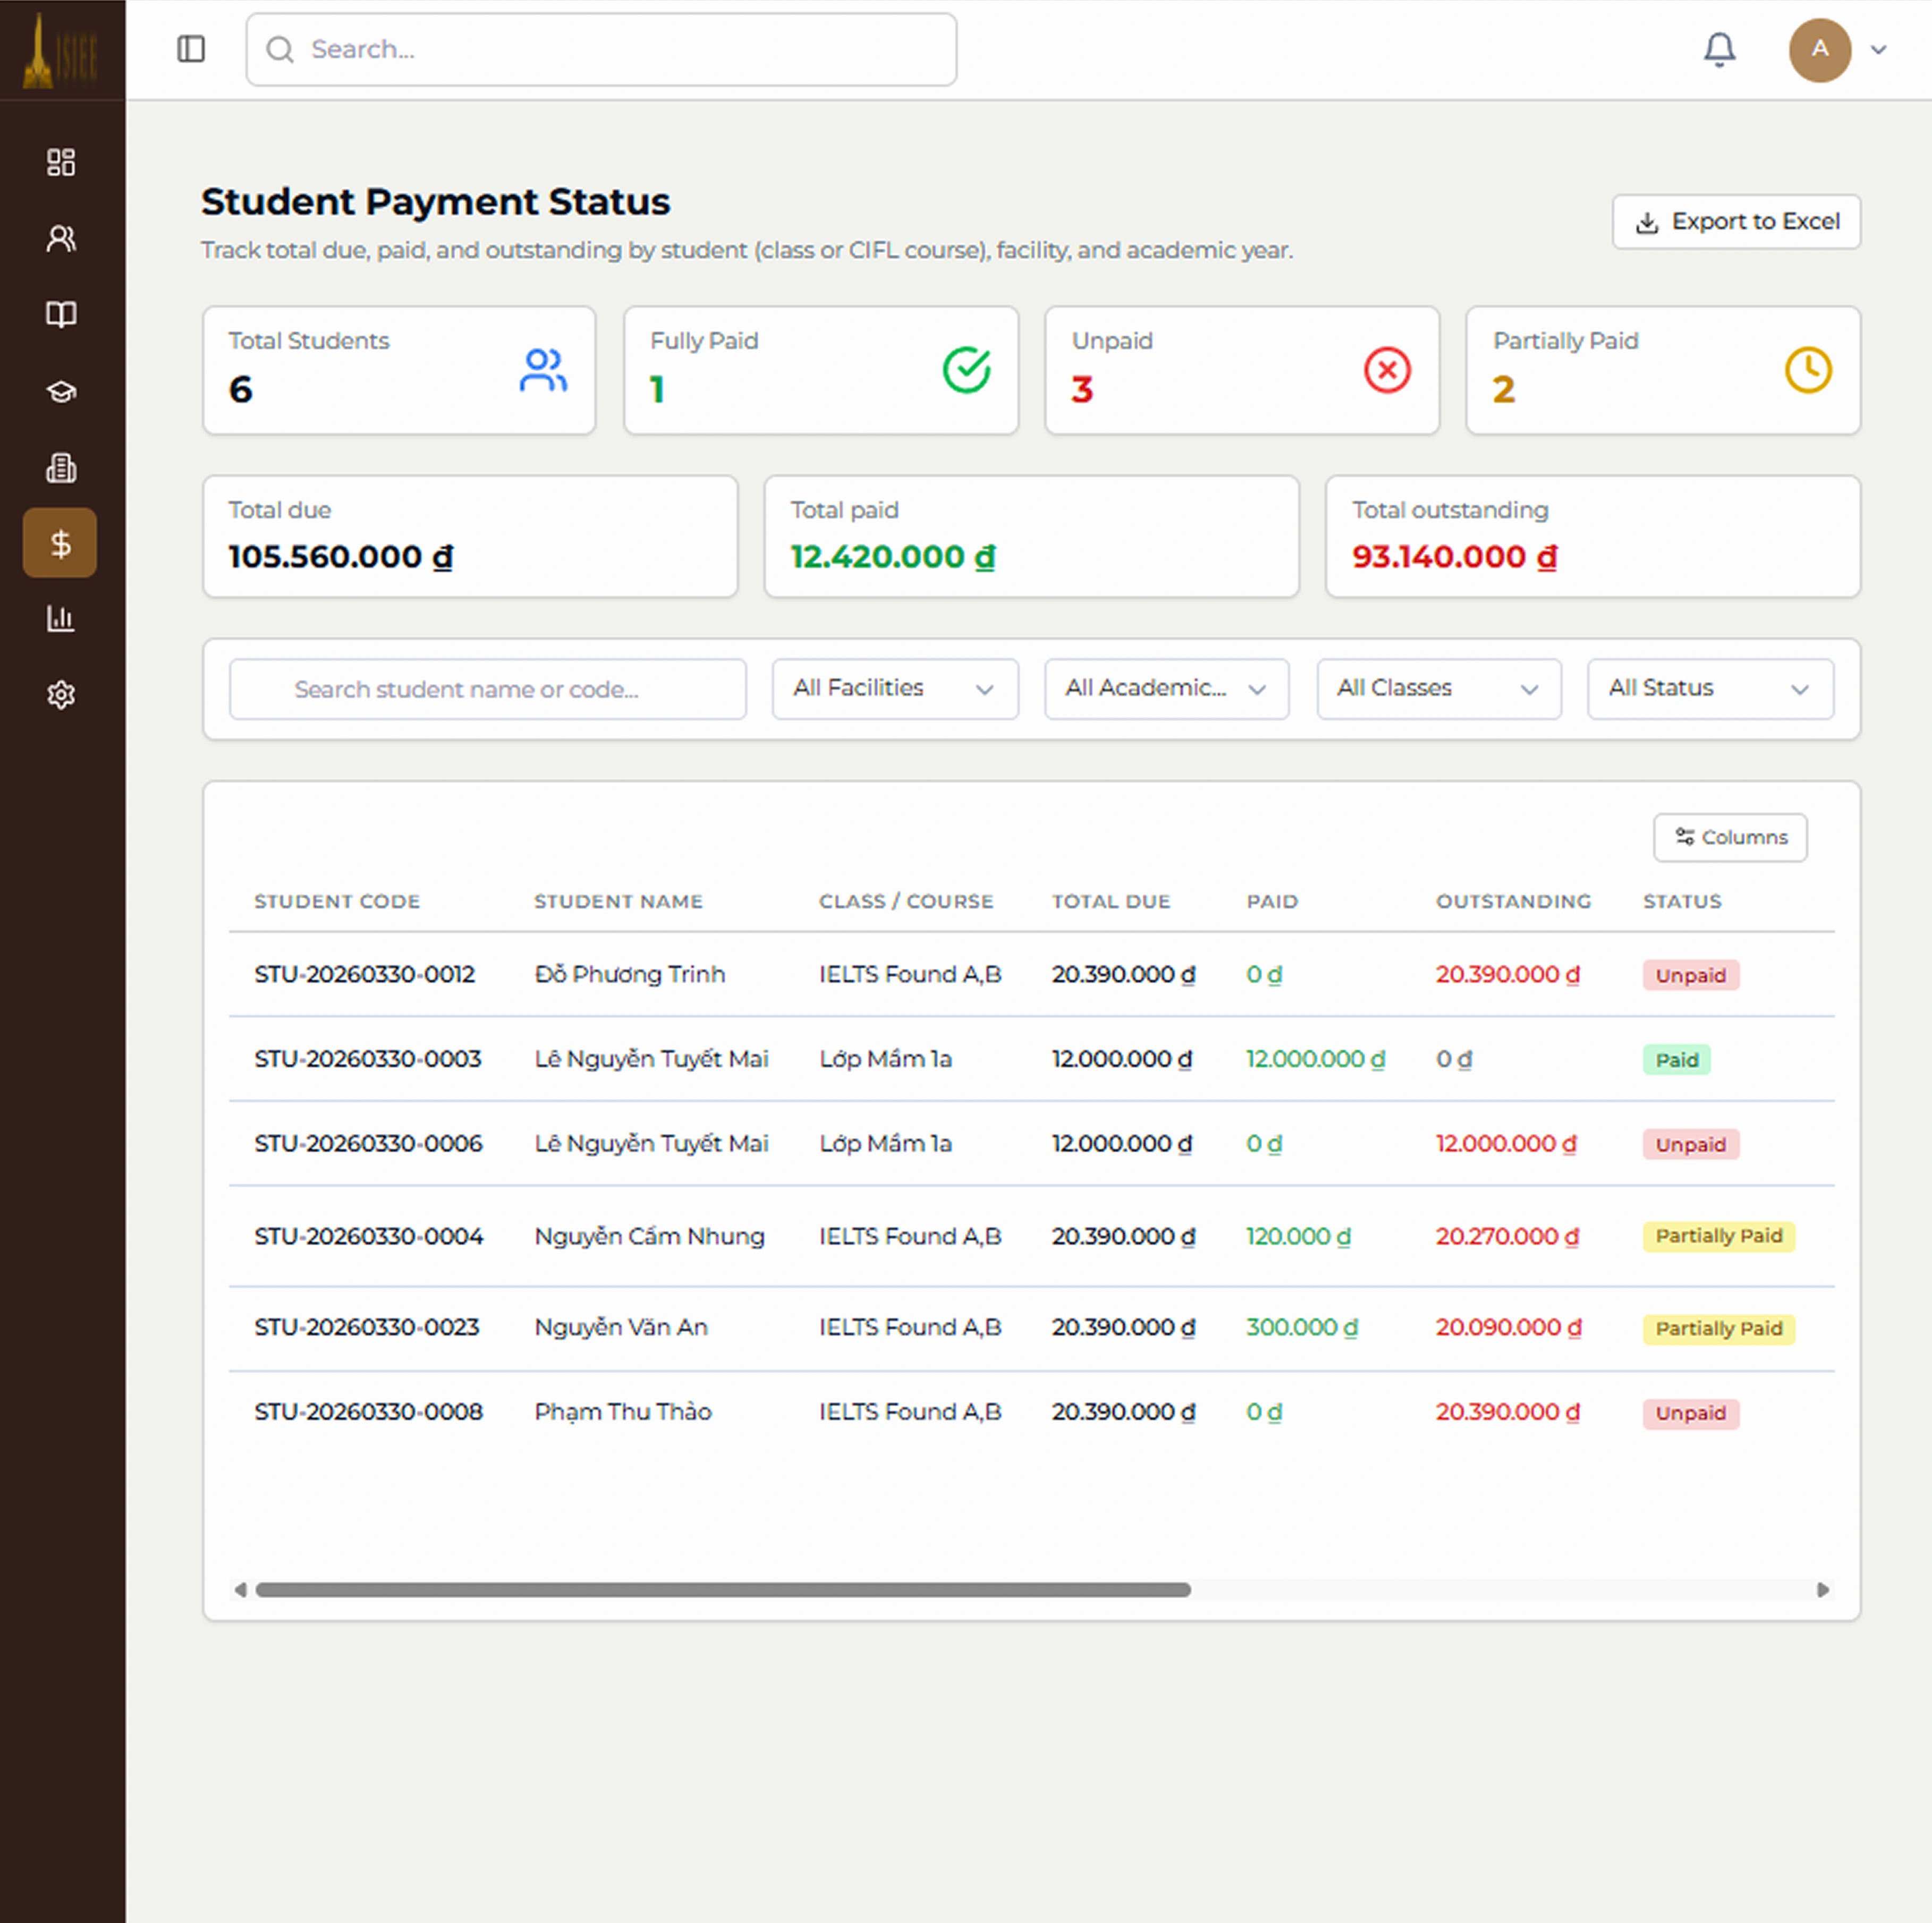The image size is (1932, 1923).
Task: Open the All Academic year dropdown
Action: pos(1166,689)
